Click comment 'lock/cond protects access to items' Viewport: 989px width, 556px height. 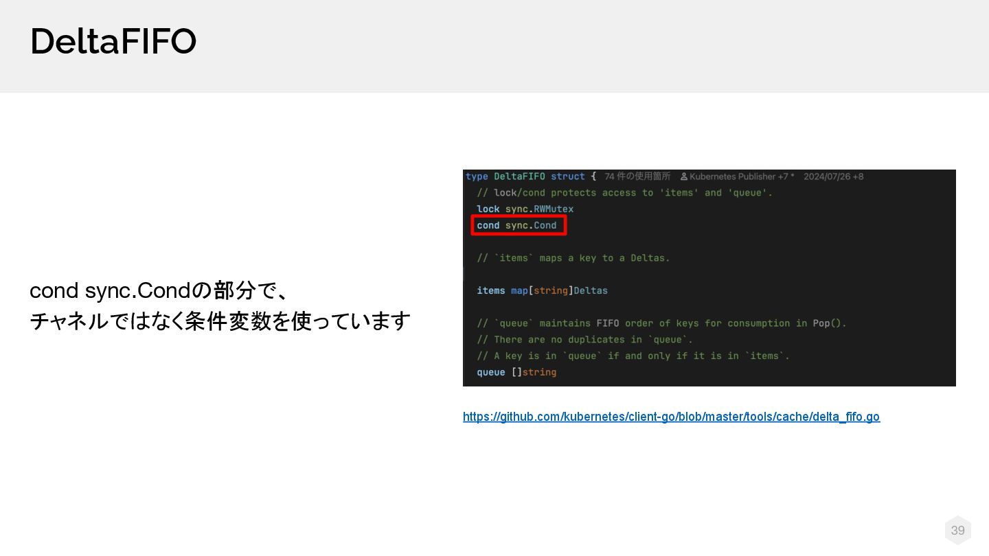625,193
